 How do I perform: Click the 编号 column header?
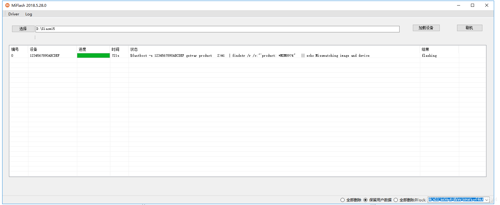tap(19, 49)
